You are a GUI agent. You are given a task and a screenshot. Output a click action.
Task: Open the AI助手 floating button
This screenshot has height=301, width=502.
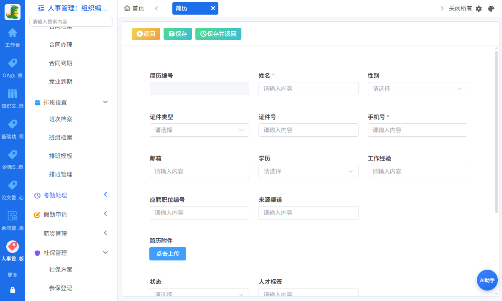tap(487, 280)
